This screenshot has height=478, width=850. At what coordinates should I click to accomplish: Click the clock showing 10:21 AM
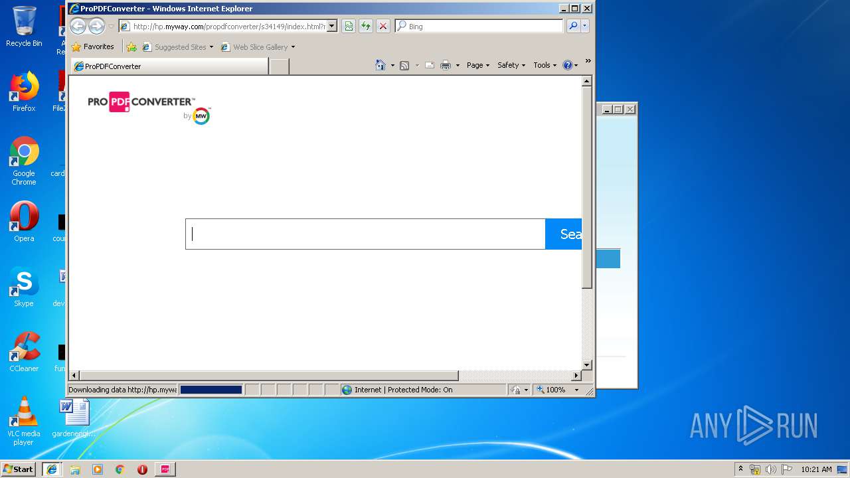[816, 469]
